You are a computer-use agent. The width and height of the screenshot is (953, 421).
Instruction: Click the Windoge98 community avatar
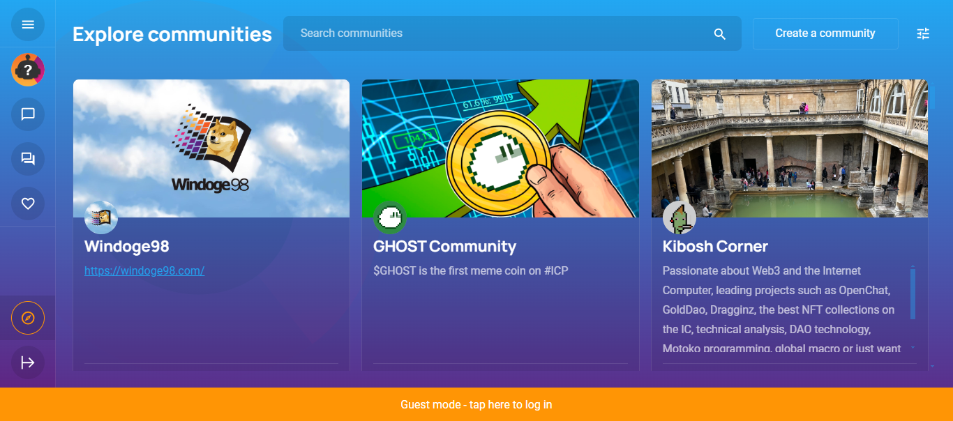[x=101, y=217]
